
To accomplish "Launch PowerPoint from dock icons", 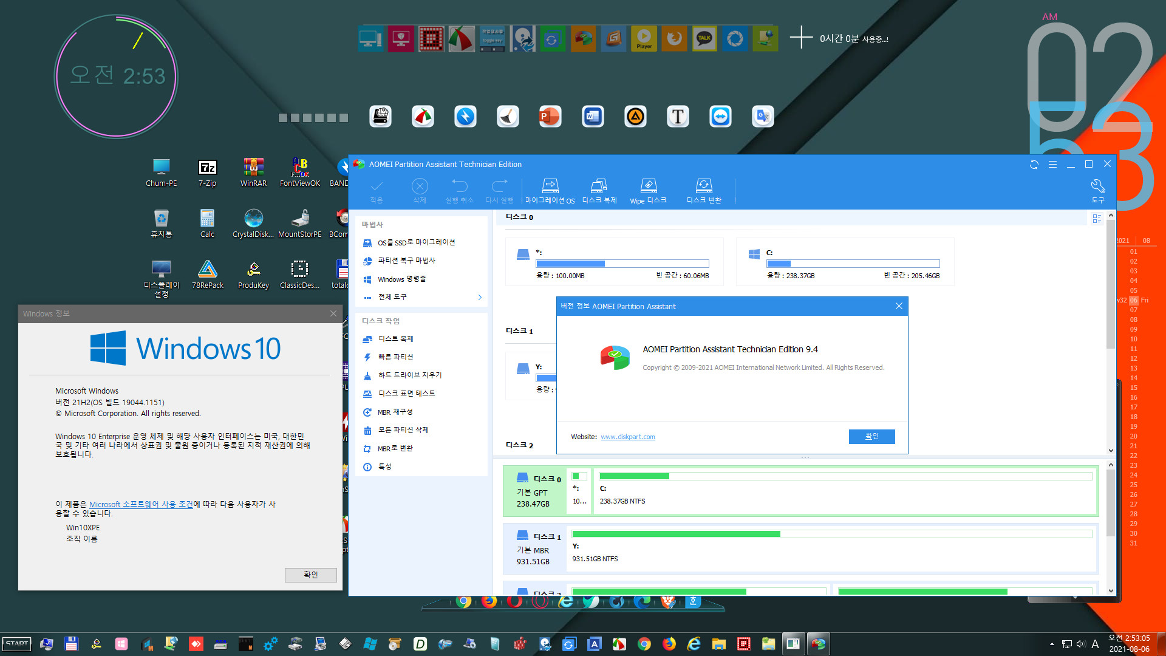I will pos(550,116).
